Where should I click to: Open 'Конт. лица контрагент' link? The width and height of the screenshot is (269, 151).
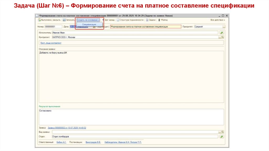click(x=51, y=43)
